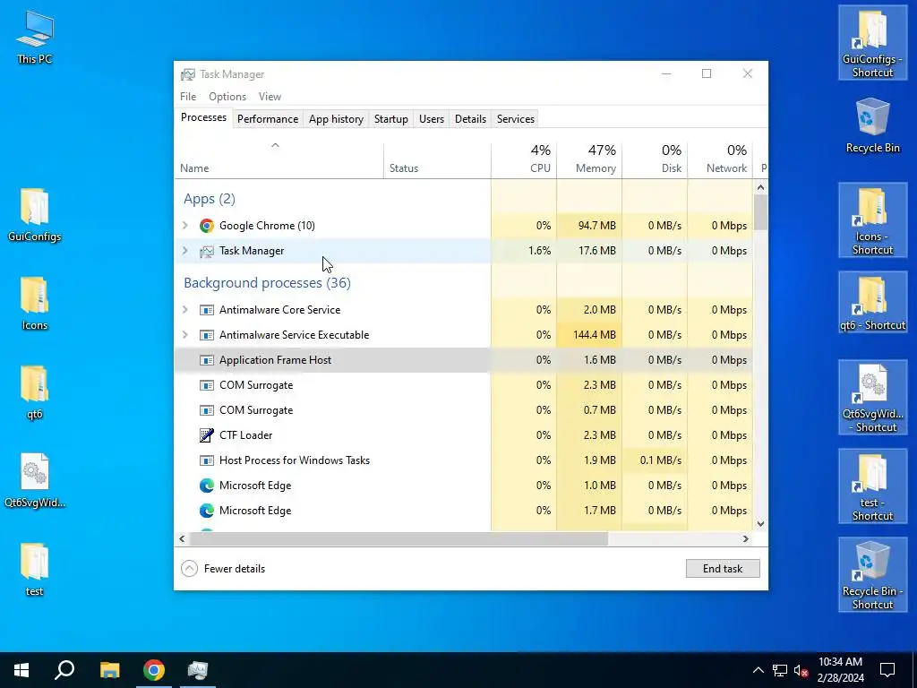Viewport: 917px width, 688px height.
Task: Click the Antimalware Service Executable process icon
Action: pyautogui.click(x=207, y=335)
